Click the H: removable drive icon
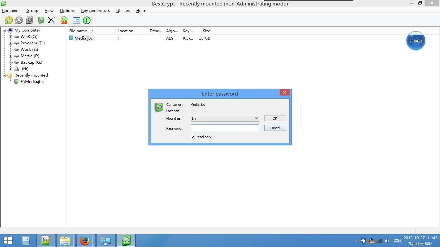This screenshot has width=440, height=247. [16, 69]
